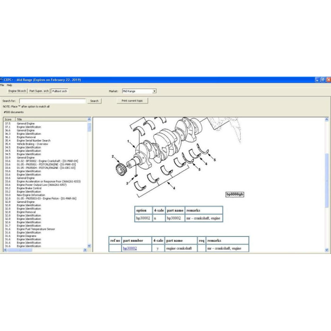The width and height of the screenshot is (331, 331).
Task: Minimize the CEPC window
Action: click(317, 79)
